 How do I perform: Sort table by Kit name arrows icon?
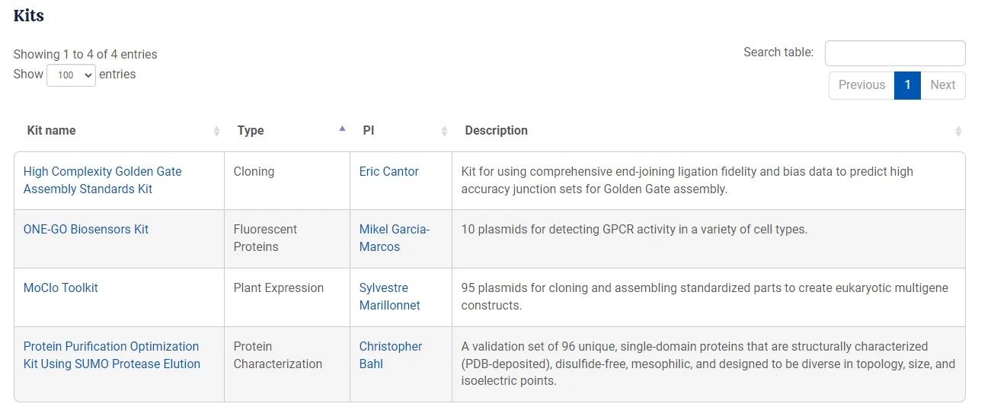(x=216, y=131)
